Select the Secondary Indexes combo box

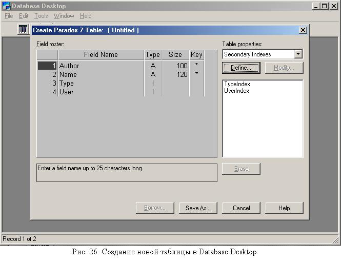point(262,54)
